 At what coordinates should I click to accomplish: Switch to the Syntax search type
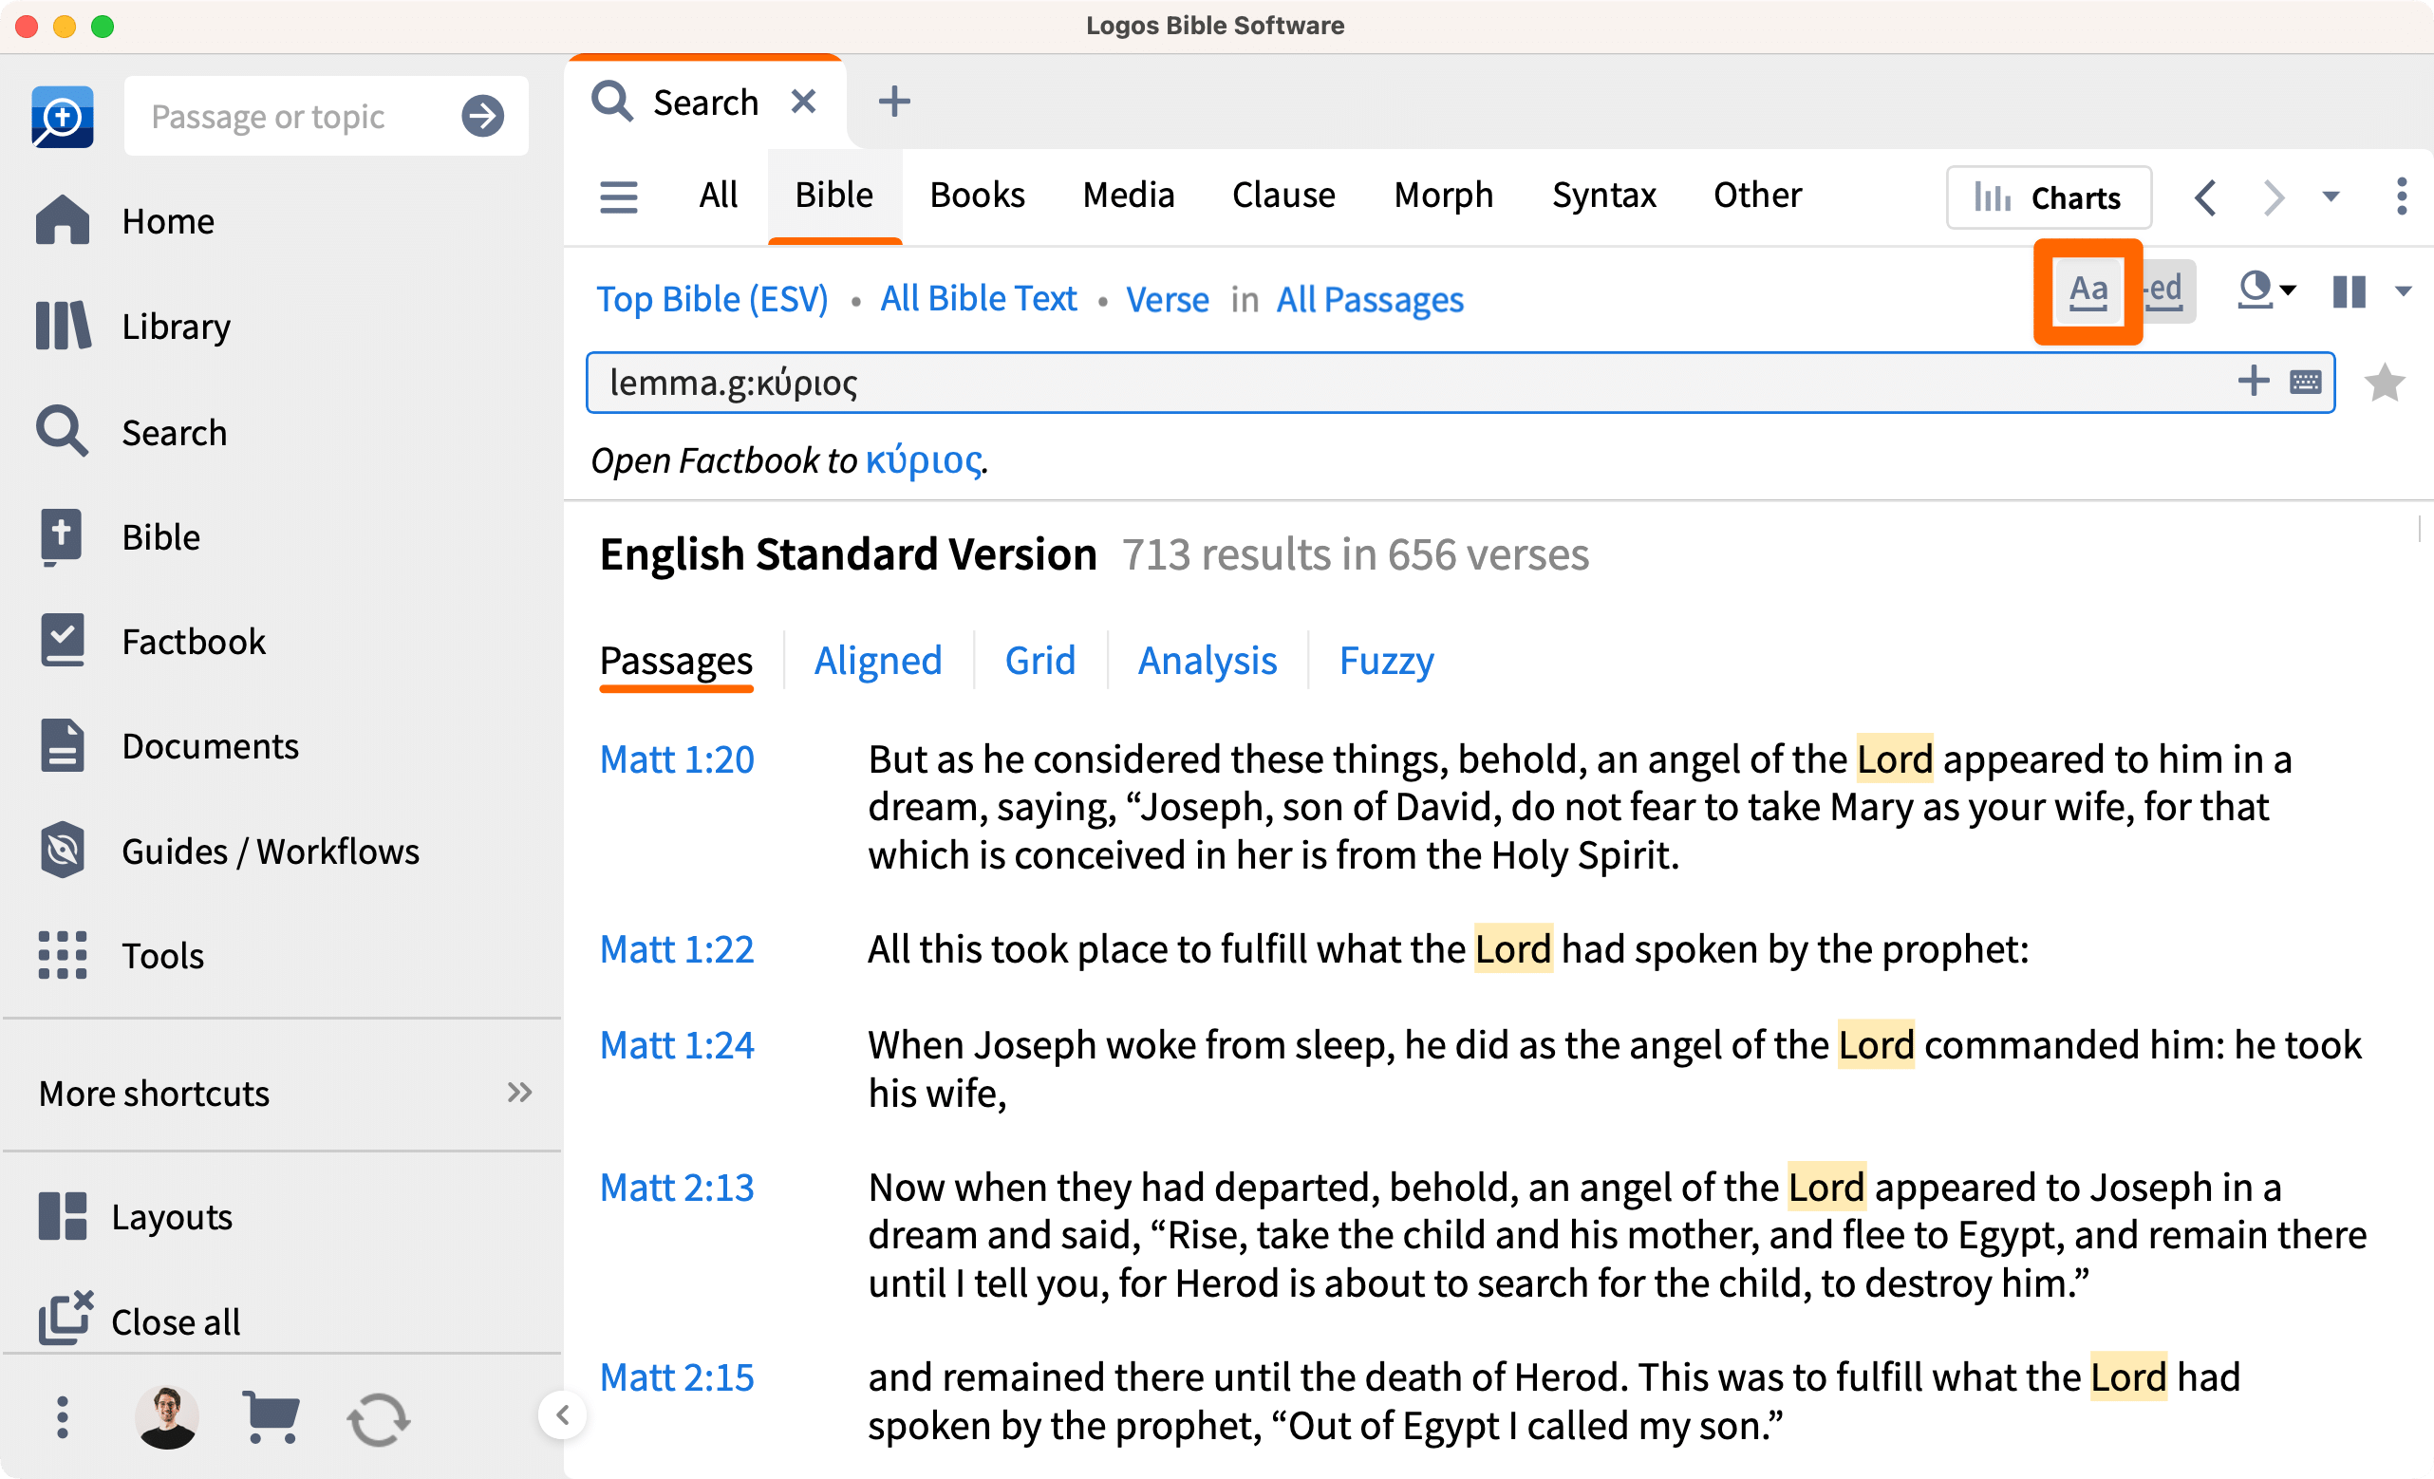click(1603, 195)
